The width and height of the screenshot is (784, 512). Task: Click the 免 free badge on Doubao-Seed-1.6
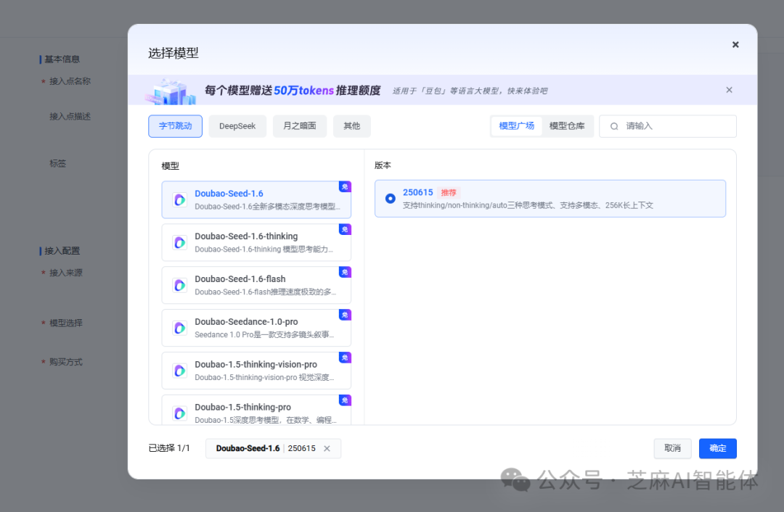[345, 186]
